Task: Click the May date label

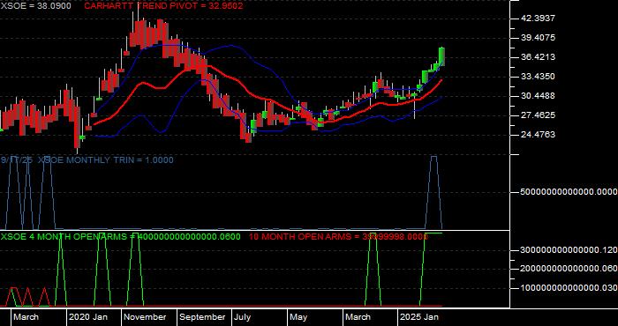Action: tap(299, 317)
